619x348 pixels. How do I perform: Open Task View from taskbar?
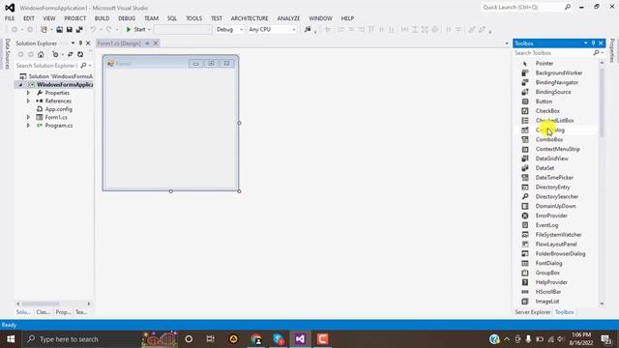211,339
